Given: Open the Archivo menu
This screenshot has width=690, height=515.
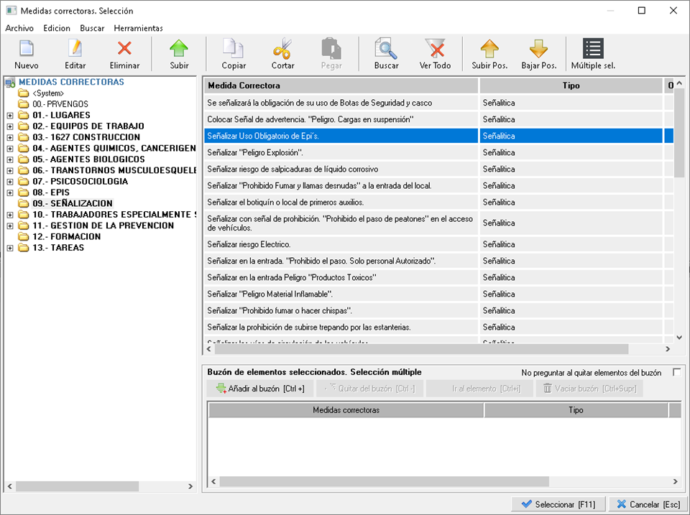Looking at the screenshot, I should coord(19,28).
